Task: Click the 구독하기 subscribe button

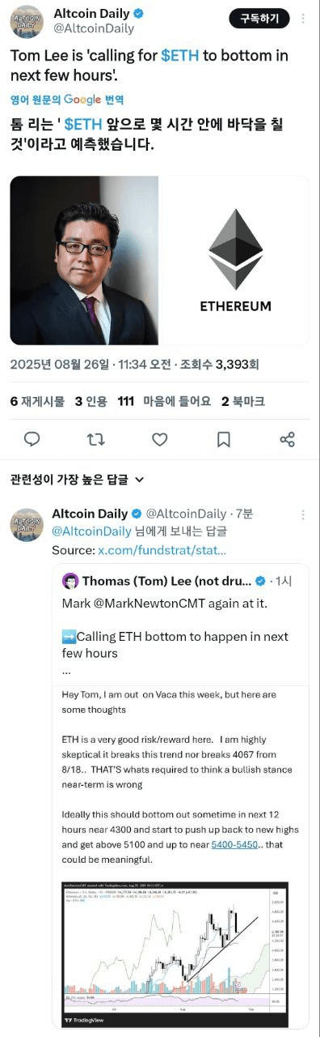Action: (258, 19)
